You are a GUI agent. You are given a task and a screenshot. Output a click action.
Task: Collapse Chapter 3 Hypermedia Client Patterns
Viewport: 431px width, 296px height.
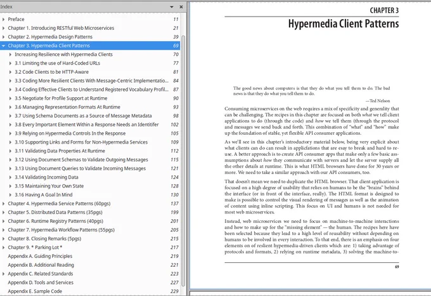[3, 46]
